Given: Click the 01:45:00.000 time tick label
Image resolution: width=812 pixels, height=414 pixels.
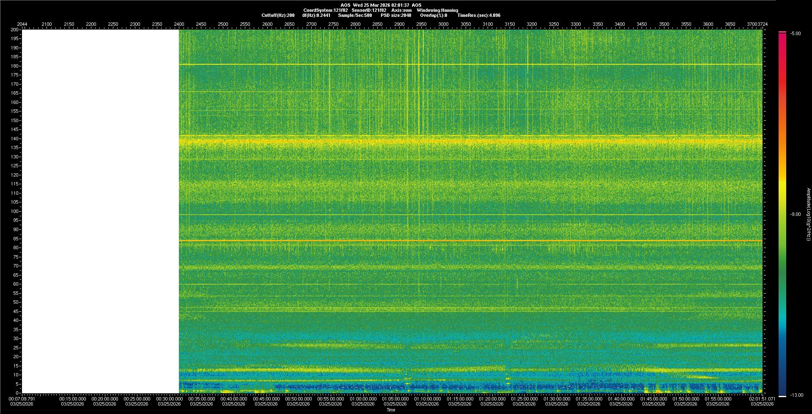Looking at the screenshot, I should coord(653,399).
